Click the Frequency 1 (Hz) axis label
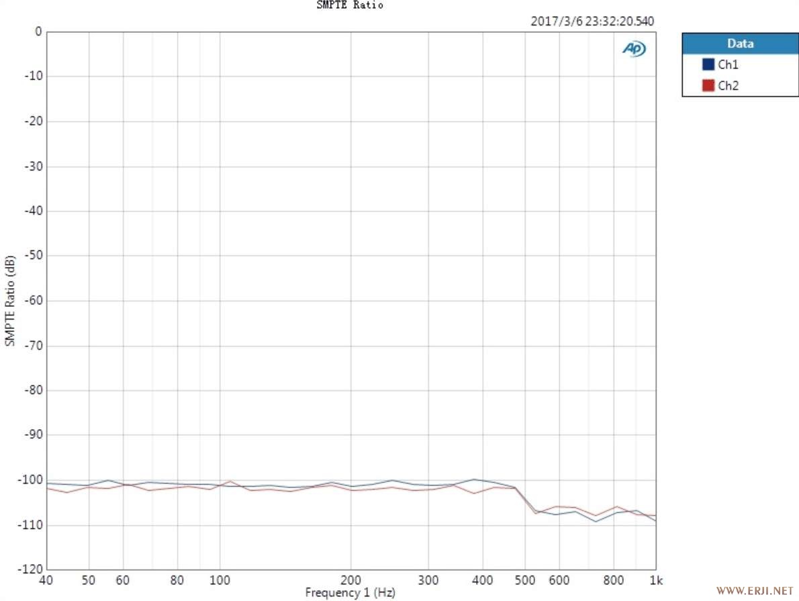Image resolution: width=799 pixels, height=601 pixels. tap(350, 592)
